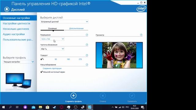Select Масштаб на полный экран option
This screenshot has height=110, width=196.
(53, 72)
